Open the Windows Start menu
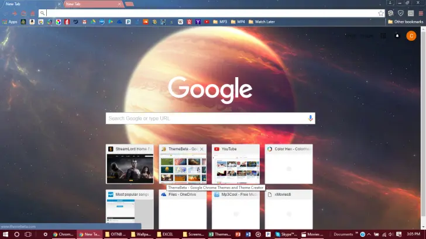Image resolution: width=426 pixels, height=239 pixels. (5, 234)
